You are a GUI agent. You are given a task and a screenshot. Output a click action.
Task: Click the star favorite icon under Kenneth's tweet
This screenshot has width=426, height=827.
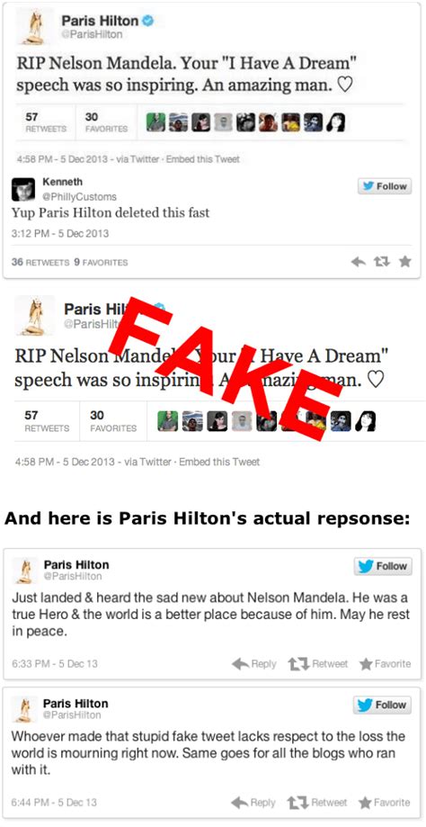coord(404,262)
